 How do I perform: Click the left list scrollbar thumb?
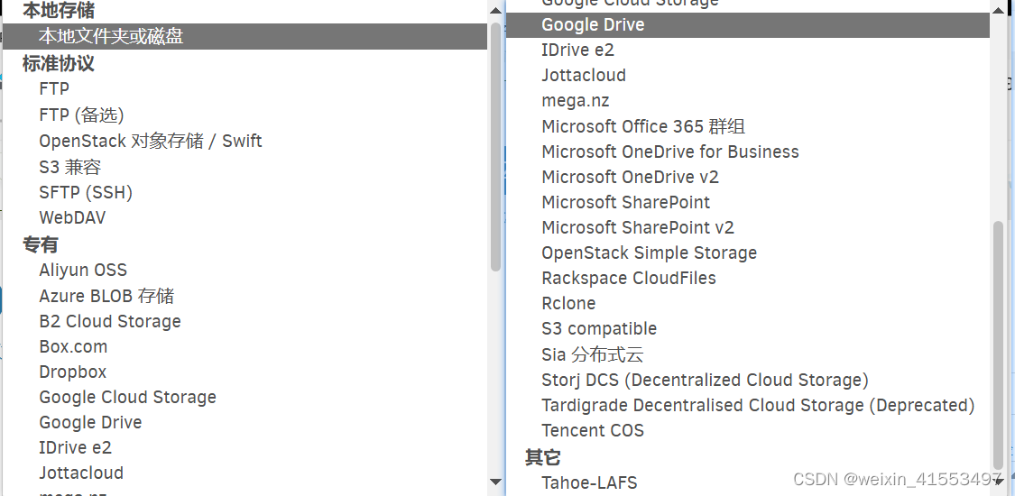point(496,147)
